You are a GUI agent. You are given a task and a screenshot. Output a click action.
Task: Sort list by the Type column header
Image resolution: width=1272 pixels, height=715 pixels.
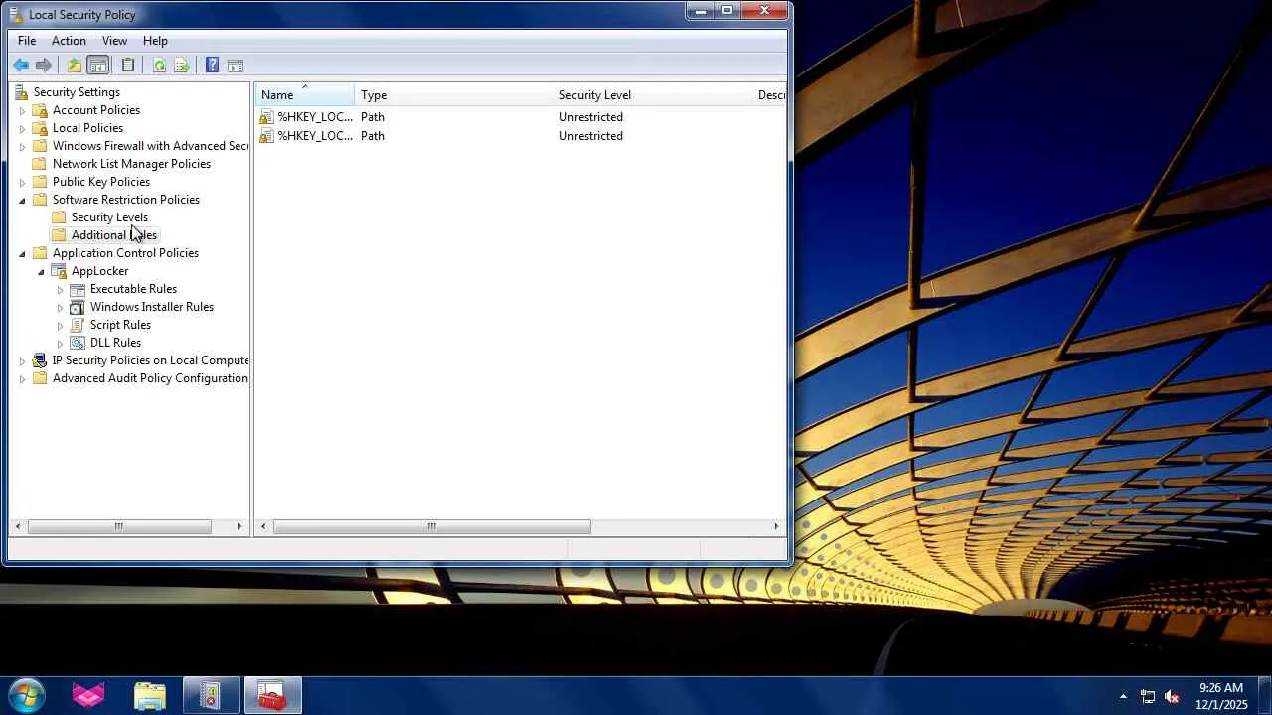tap(453, 95)
